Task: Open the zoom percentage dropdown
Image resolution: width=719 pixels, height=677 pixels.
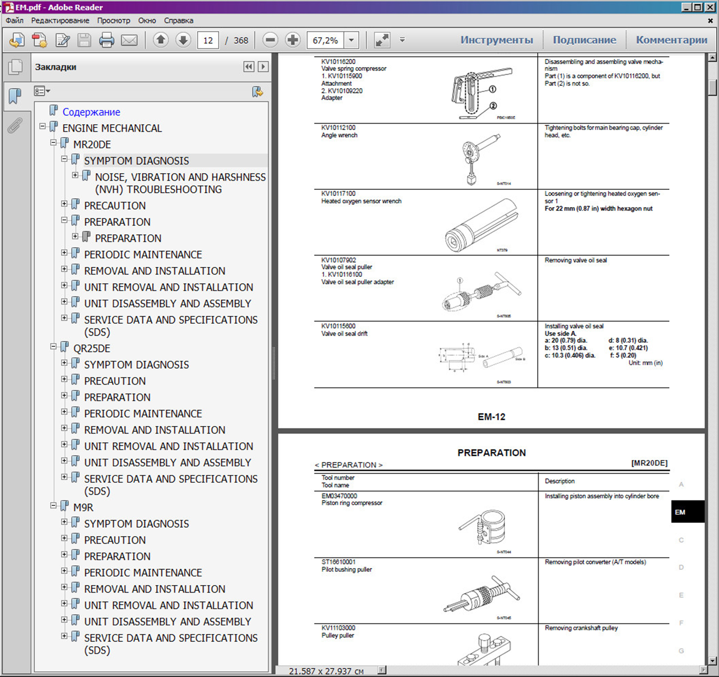Action: [351, 40]
